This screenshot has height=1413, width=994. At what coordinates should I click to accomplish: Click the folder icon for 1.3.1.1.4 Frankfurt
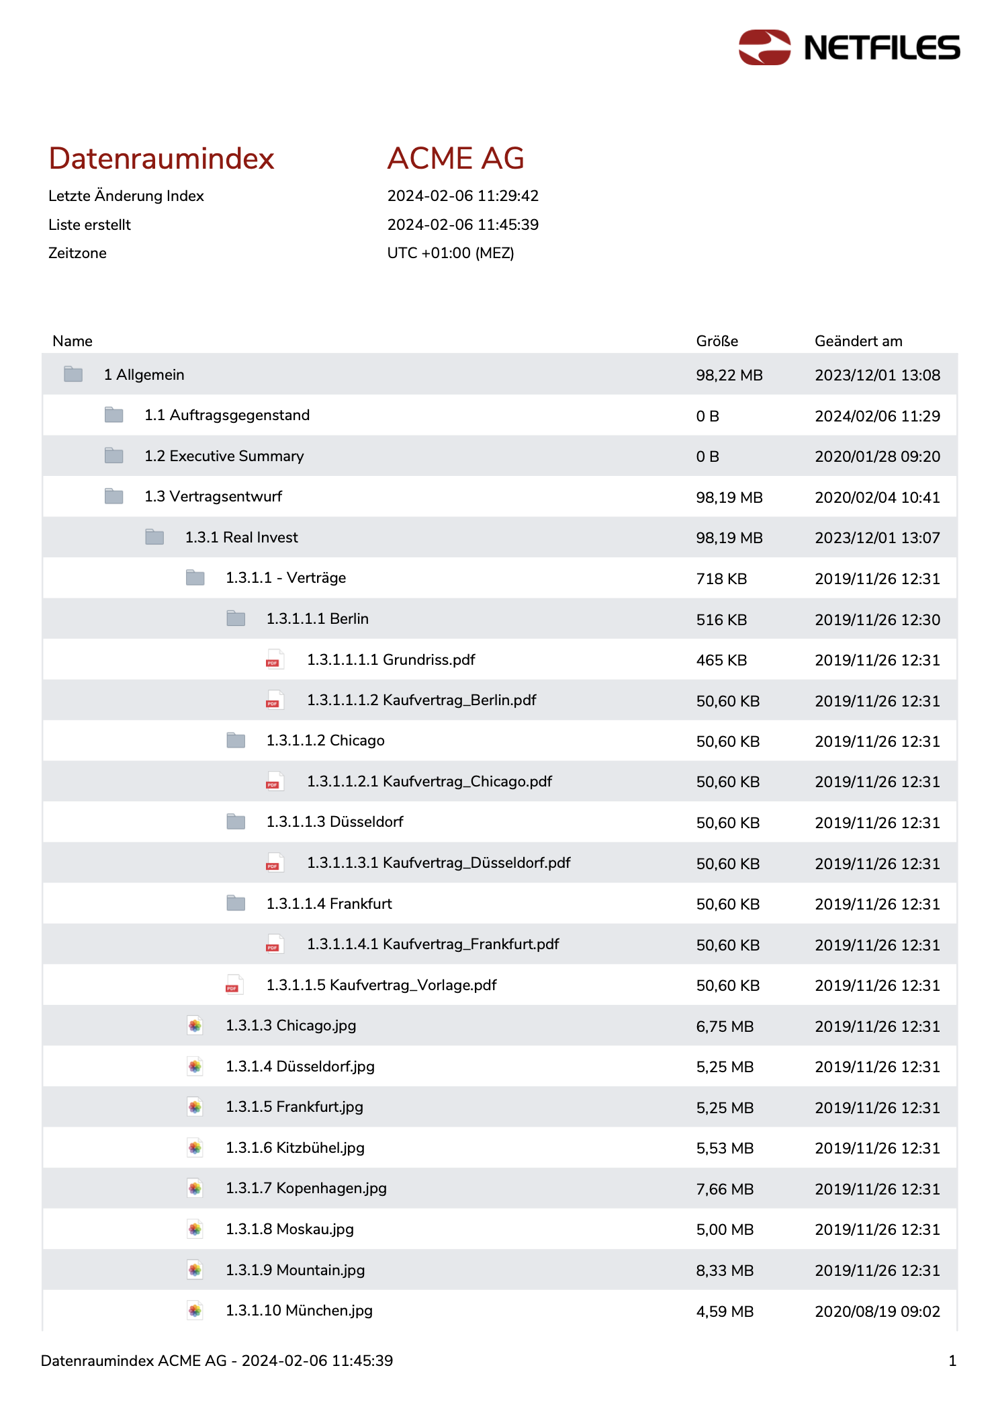tap(236, 903)
